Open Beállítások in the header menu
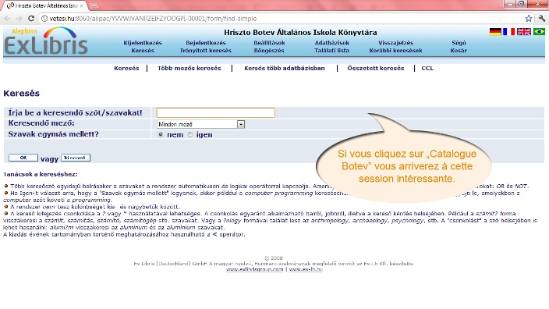 [269, 43]
